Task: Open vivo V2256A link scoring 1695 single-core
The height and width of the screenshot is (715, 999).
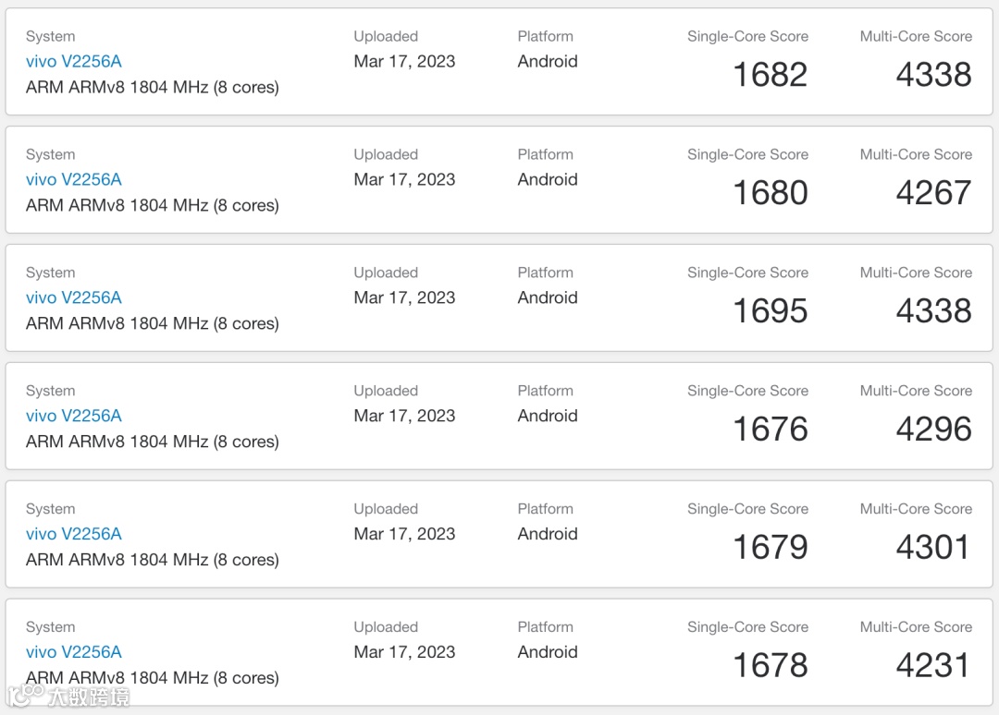Action: pos(74,298)
